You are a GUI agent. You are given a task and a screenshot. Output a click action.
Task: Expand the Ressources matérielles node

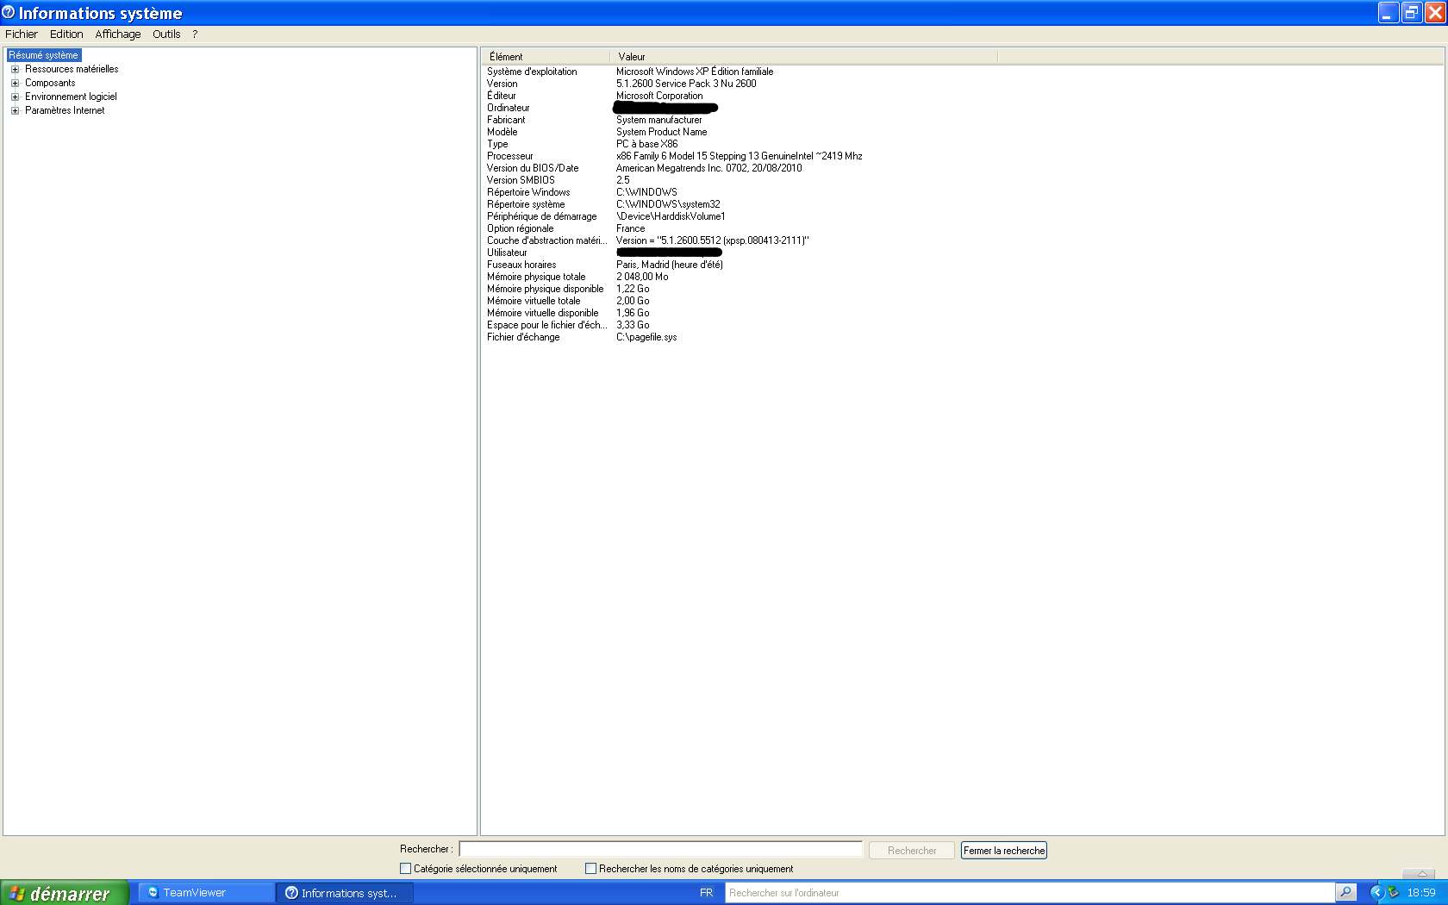[x=15, y=69]
